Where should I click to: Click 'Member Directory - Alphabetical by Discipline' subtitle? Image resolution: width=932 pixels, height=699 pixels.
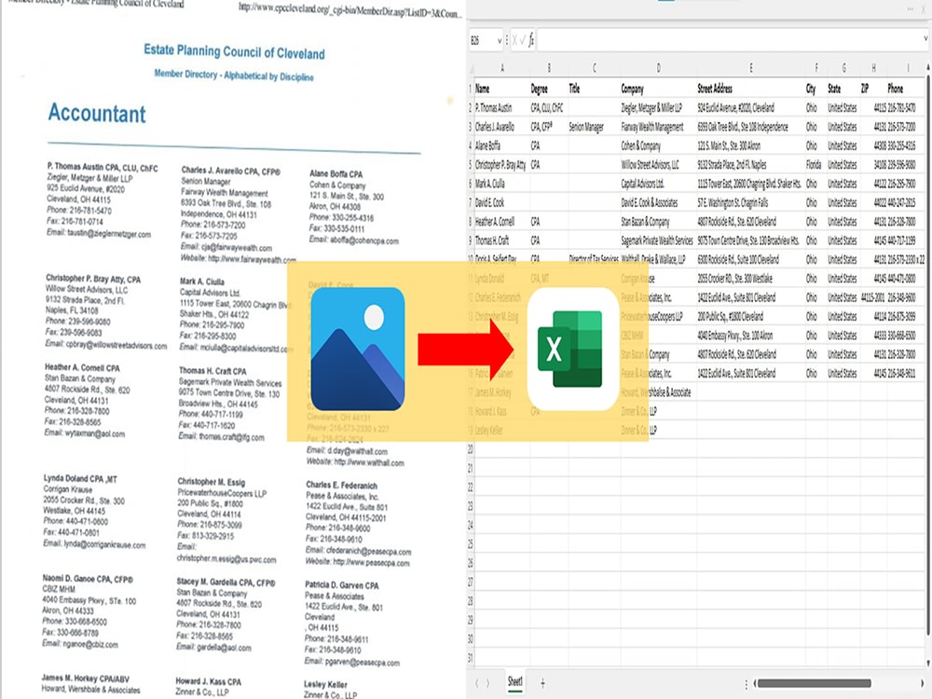pyautogui.click(x=234, y=75)
